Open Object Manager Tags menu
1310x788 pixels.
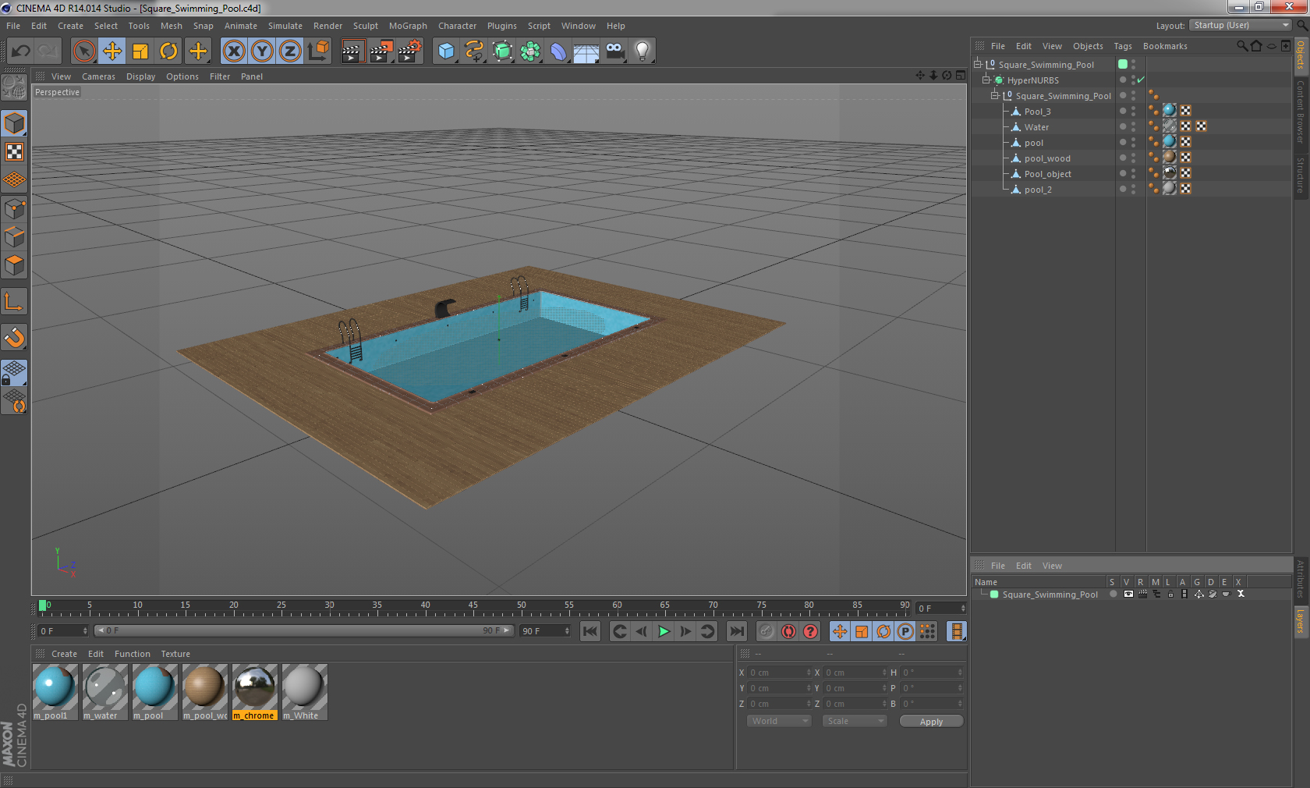(1123, 46)
